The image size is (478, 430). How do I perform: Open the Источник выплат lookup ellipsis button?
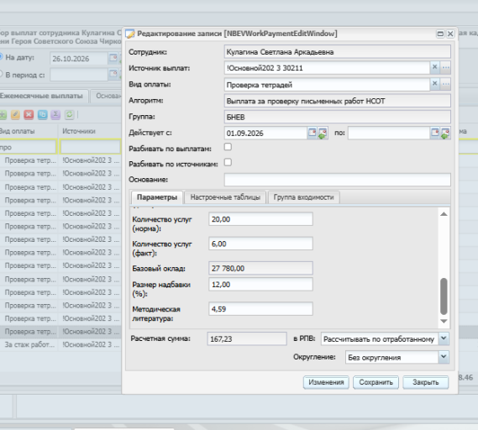pos(446,67)
